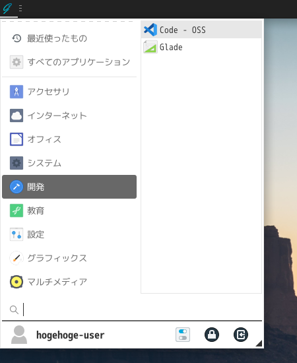Viewport: 297px width, 363px height.
Task: Launch Glade from the application list
Action: [x=201, y=47]
